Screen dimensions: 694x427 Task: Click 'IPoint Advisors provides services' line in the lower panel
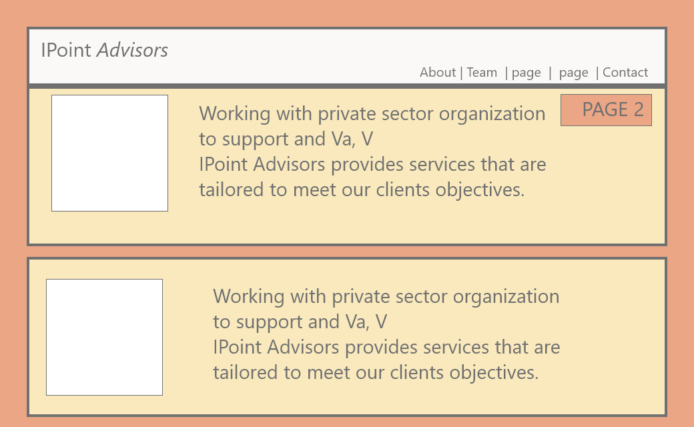[x=386, y=347]
